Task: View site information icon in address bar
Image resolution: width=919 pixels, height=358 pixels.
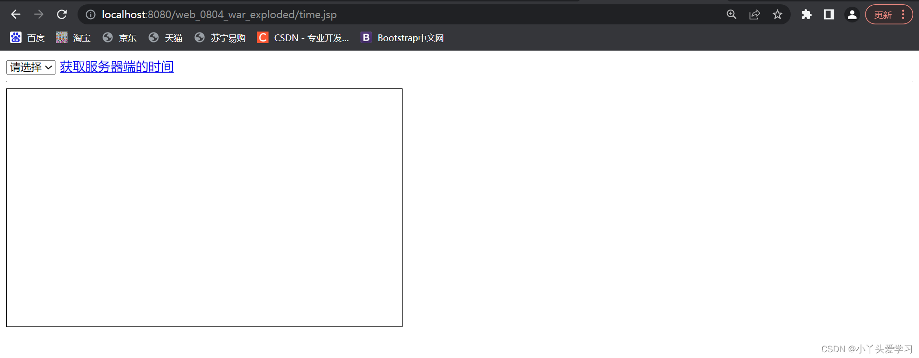Action: 90,15
